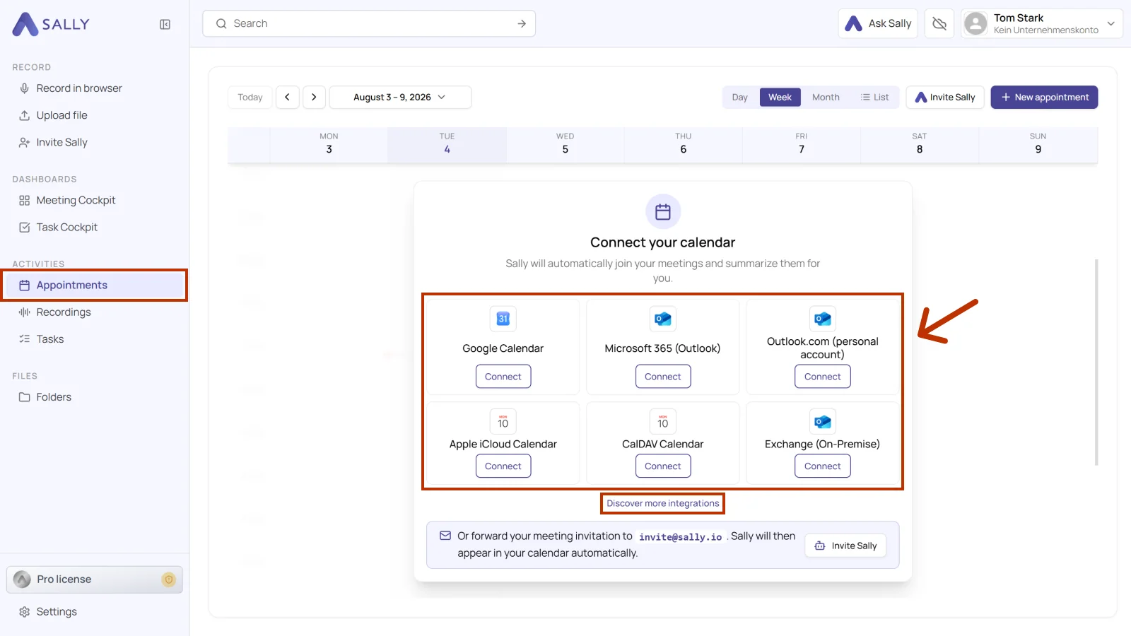Jump to Today in calendar
Image resolution: width=1131 pixels, height=636 pixels.
click(x=250, y=97)
